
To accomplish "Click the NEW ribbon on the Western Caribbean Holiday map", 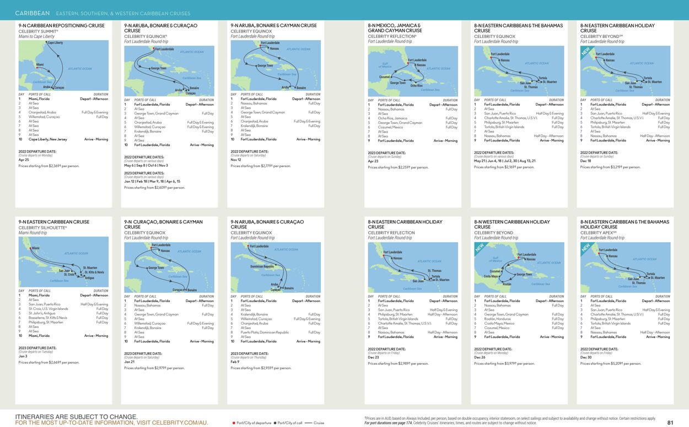I will pyautogui.click(x=478, y=248).
